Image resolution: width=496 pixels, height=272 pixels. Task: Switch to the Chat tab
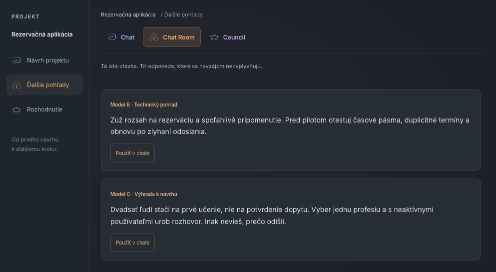pos(121,37)
